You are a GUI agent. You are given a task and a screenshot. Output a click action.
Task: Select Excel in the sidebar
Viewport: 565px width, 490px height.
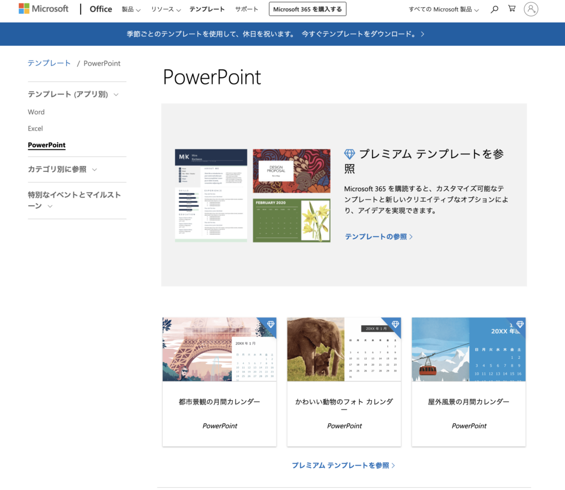(35, 128)
